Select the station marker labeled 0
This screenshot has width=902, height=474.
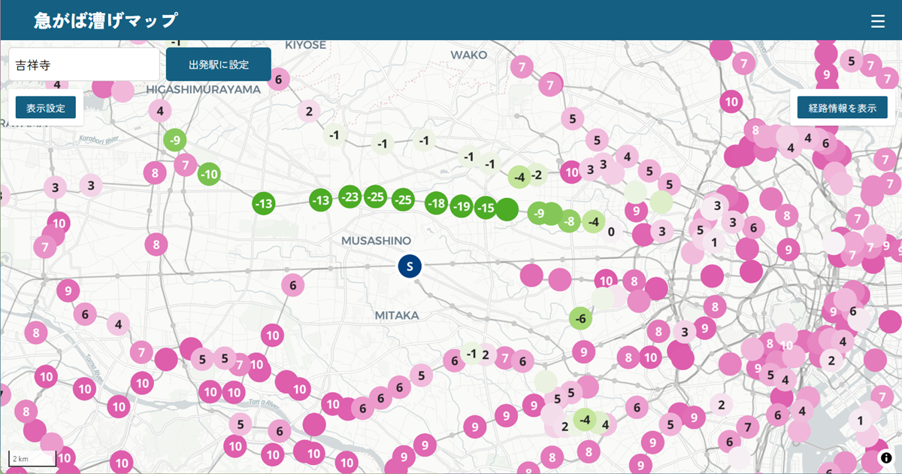point(611,232)
